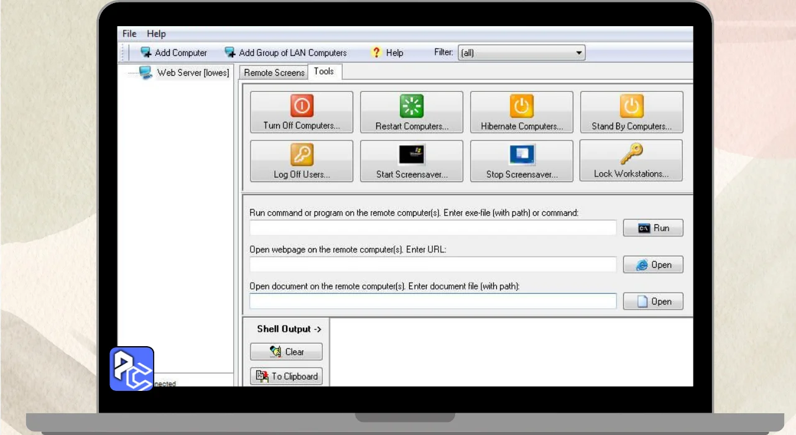The width and height of the screenshot is (796, 435).
Task: Click the Lock Workstations key button
Action: pyautogui.click(x=631, y=160)
